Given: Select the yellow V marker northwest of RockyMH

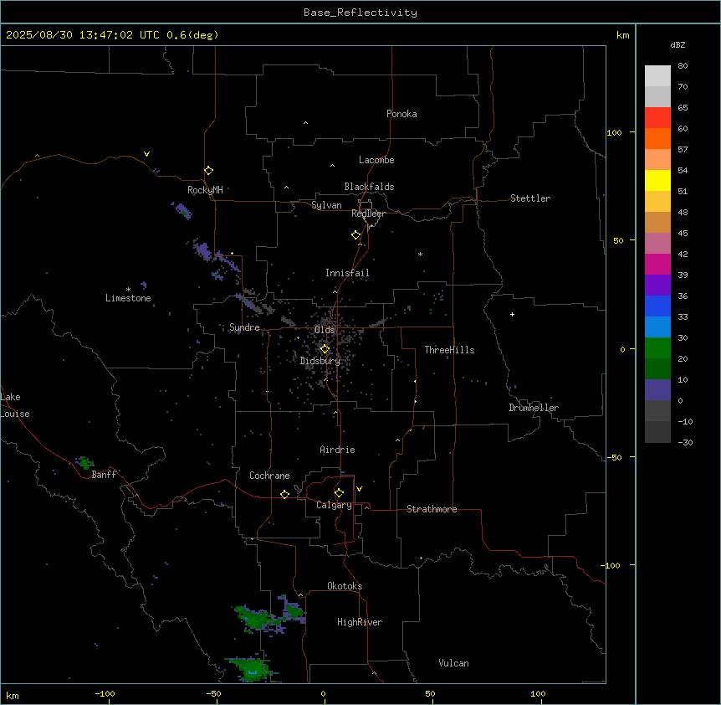Looking at the screenshot, I should click(146, 154).
